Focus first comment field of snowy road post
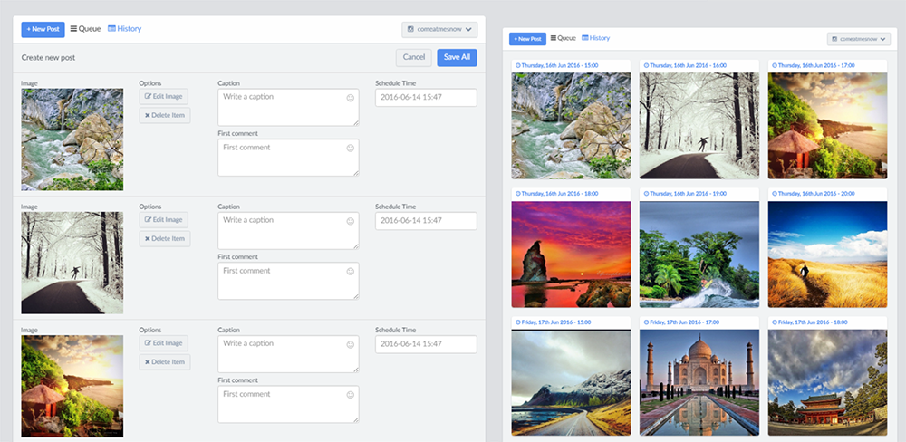906x442 pixels. [x=288, y=281]
